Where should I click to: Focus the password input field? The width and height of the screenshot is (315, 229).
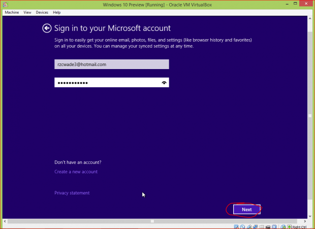112,82
